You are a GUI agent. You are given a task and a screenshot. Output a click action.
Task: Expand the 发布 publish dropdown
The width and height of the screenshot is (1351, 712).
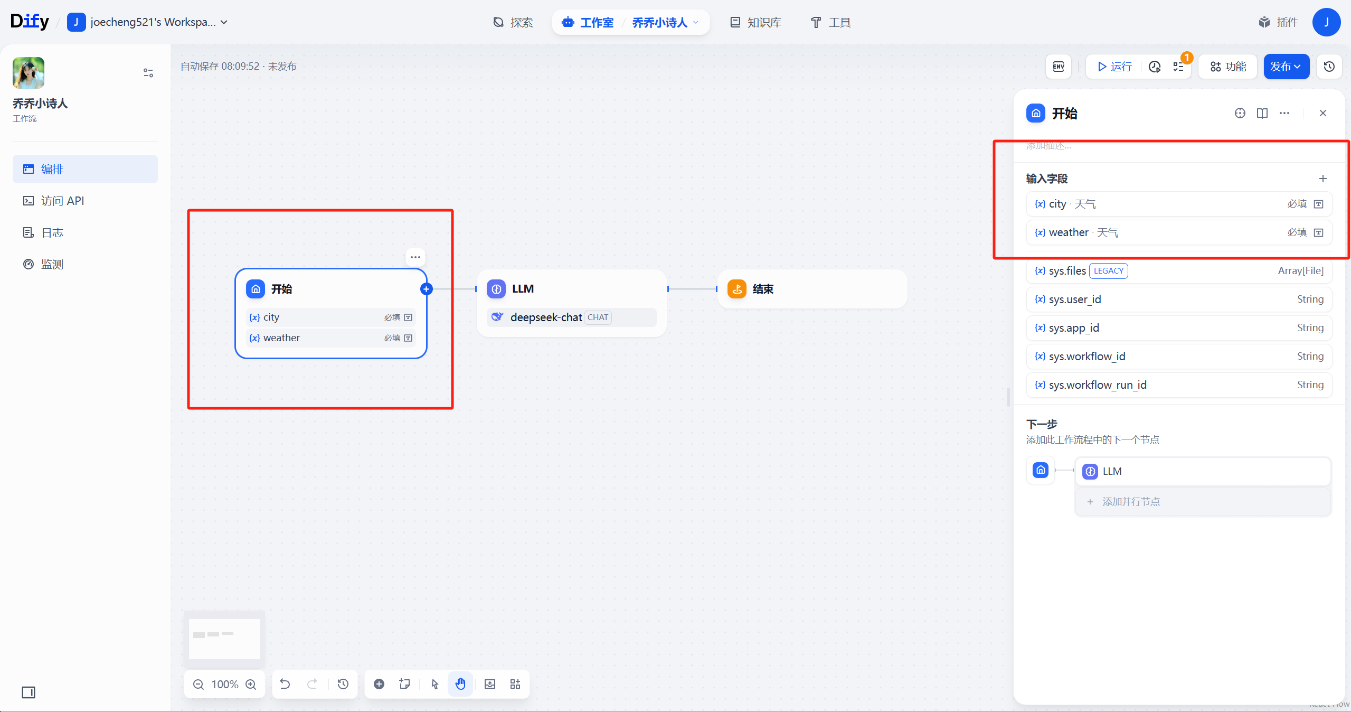point(1286,67)
